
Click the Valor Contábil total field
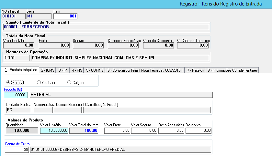coord(18,45)
